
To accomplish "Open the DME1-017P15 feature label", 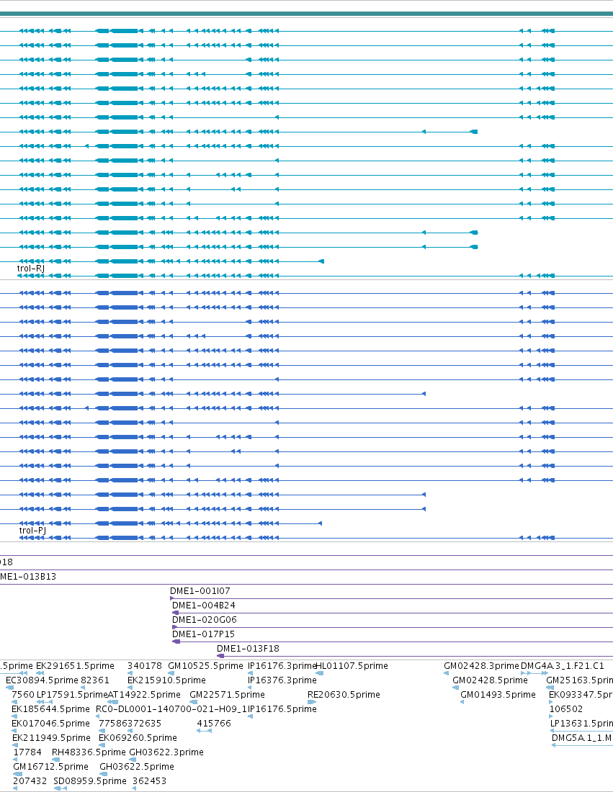I will click(x=204, y=634).
